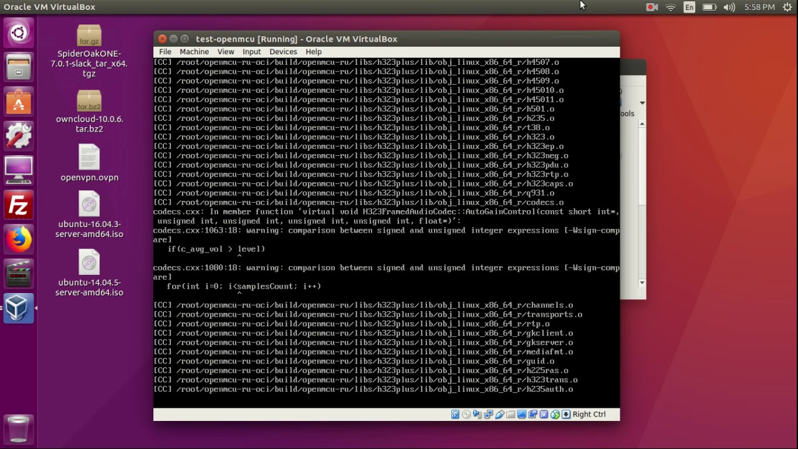The width and height of the screenshot is (798, 449).
Task: Open the Input menu
Action: (252, 52)
